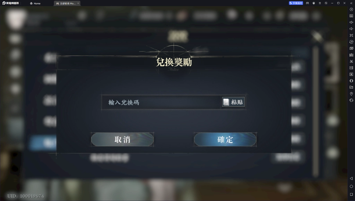Open the keyboard mapping tool
This screenshot has height=201, width=355.
pos(351,16)
